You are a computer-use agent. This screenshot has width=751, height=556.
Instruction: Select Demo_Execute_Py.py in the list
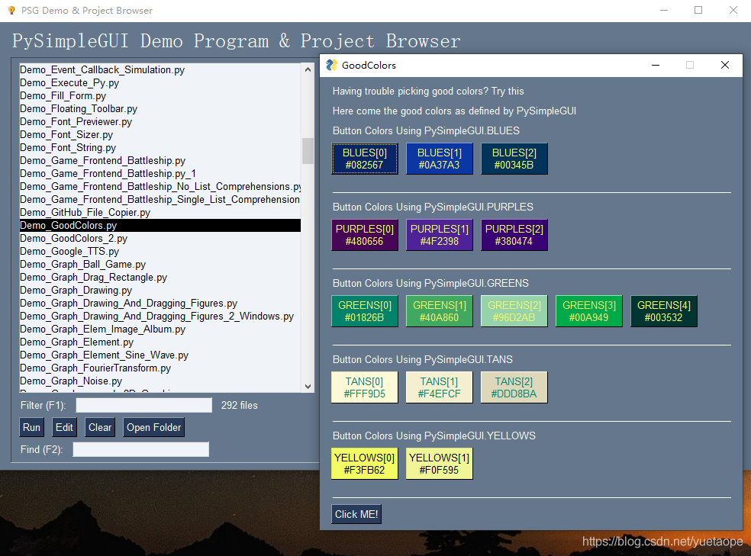tap(160, 83)
